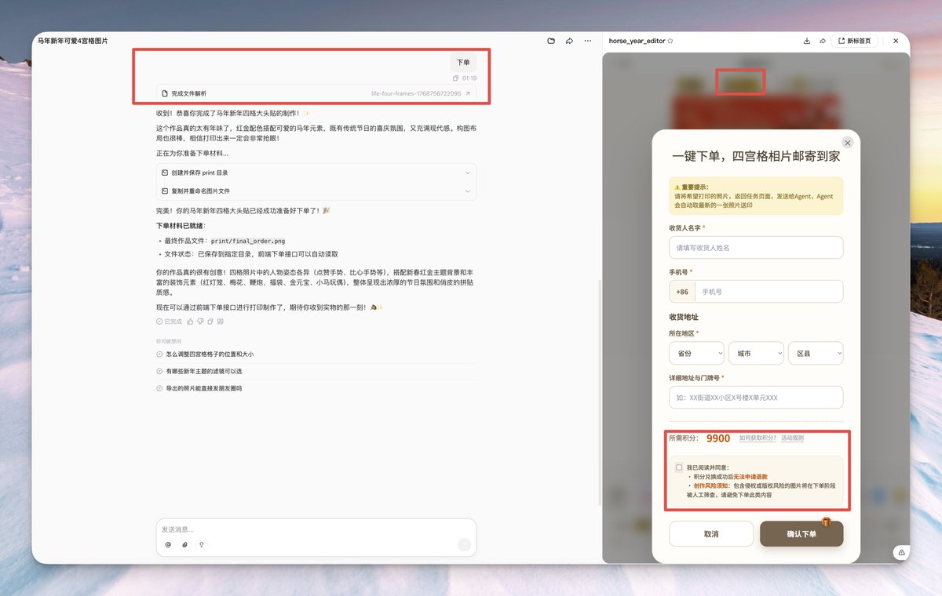942x596 pixels.
Task: Click the 9900 points value
Action: pos(718,438)
